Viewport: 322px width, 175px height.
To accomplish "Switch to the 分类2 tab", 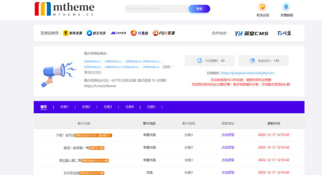I will coord(86,107).
